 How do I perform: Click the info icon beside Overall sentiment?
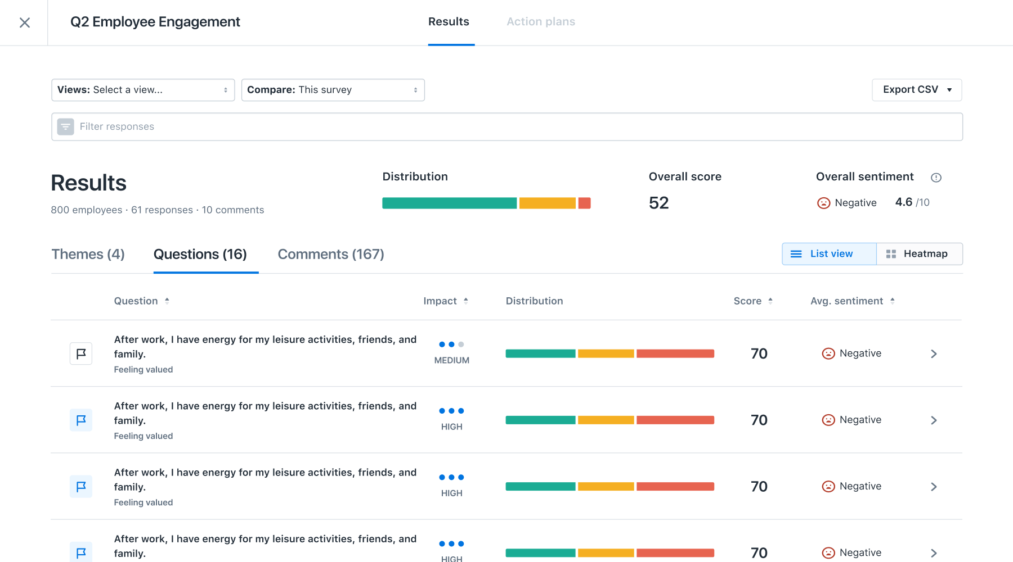click(936, 177)
